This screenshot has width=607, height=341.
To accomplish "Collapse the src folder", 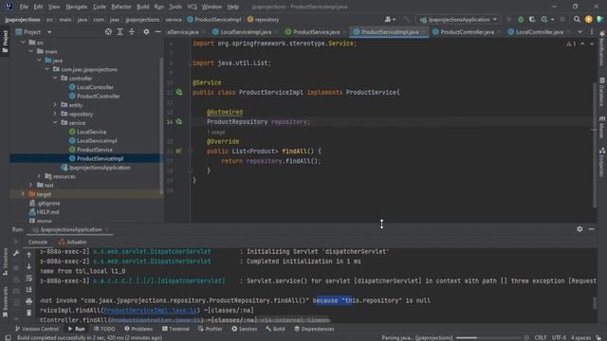I will point(23,43).
